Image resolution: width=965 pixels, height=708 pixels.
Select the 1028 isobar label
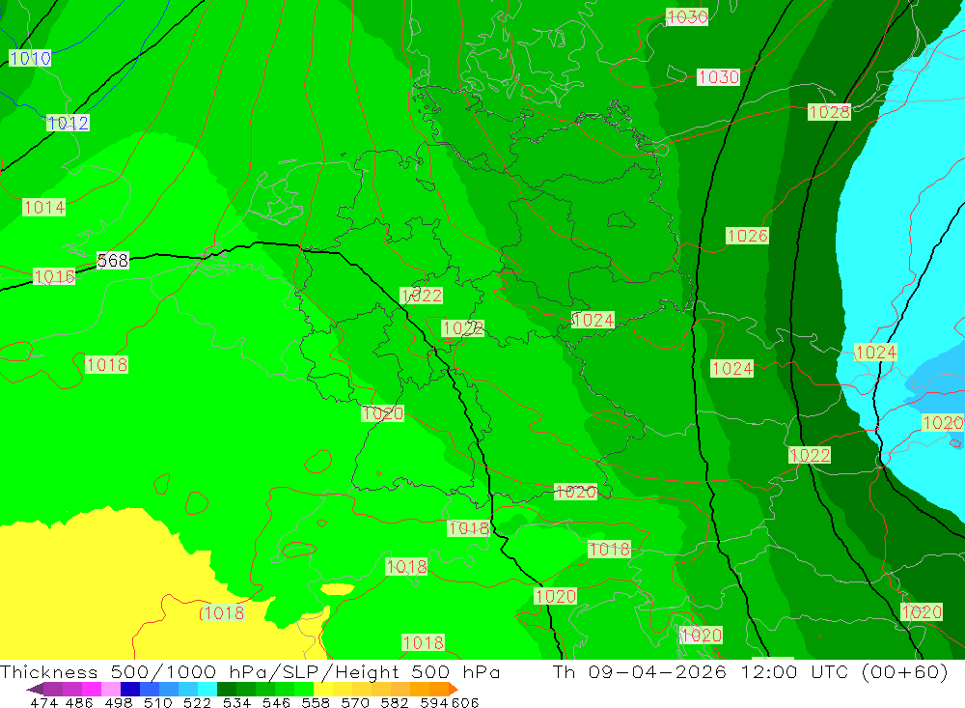coord(829,112)
